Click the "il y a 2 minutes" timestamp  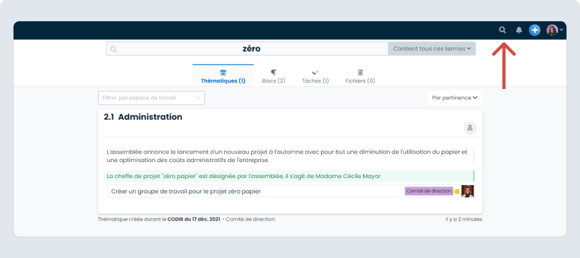tap(464, 219)
